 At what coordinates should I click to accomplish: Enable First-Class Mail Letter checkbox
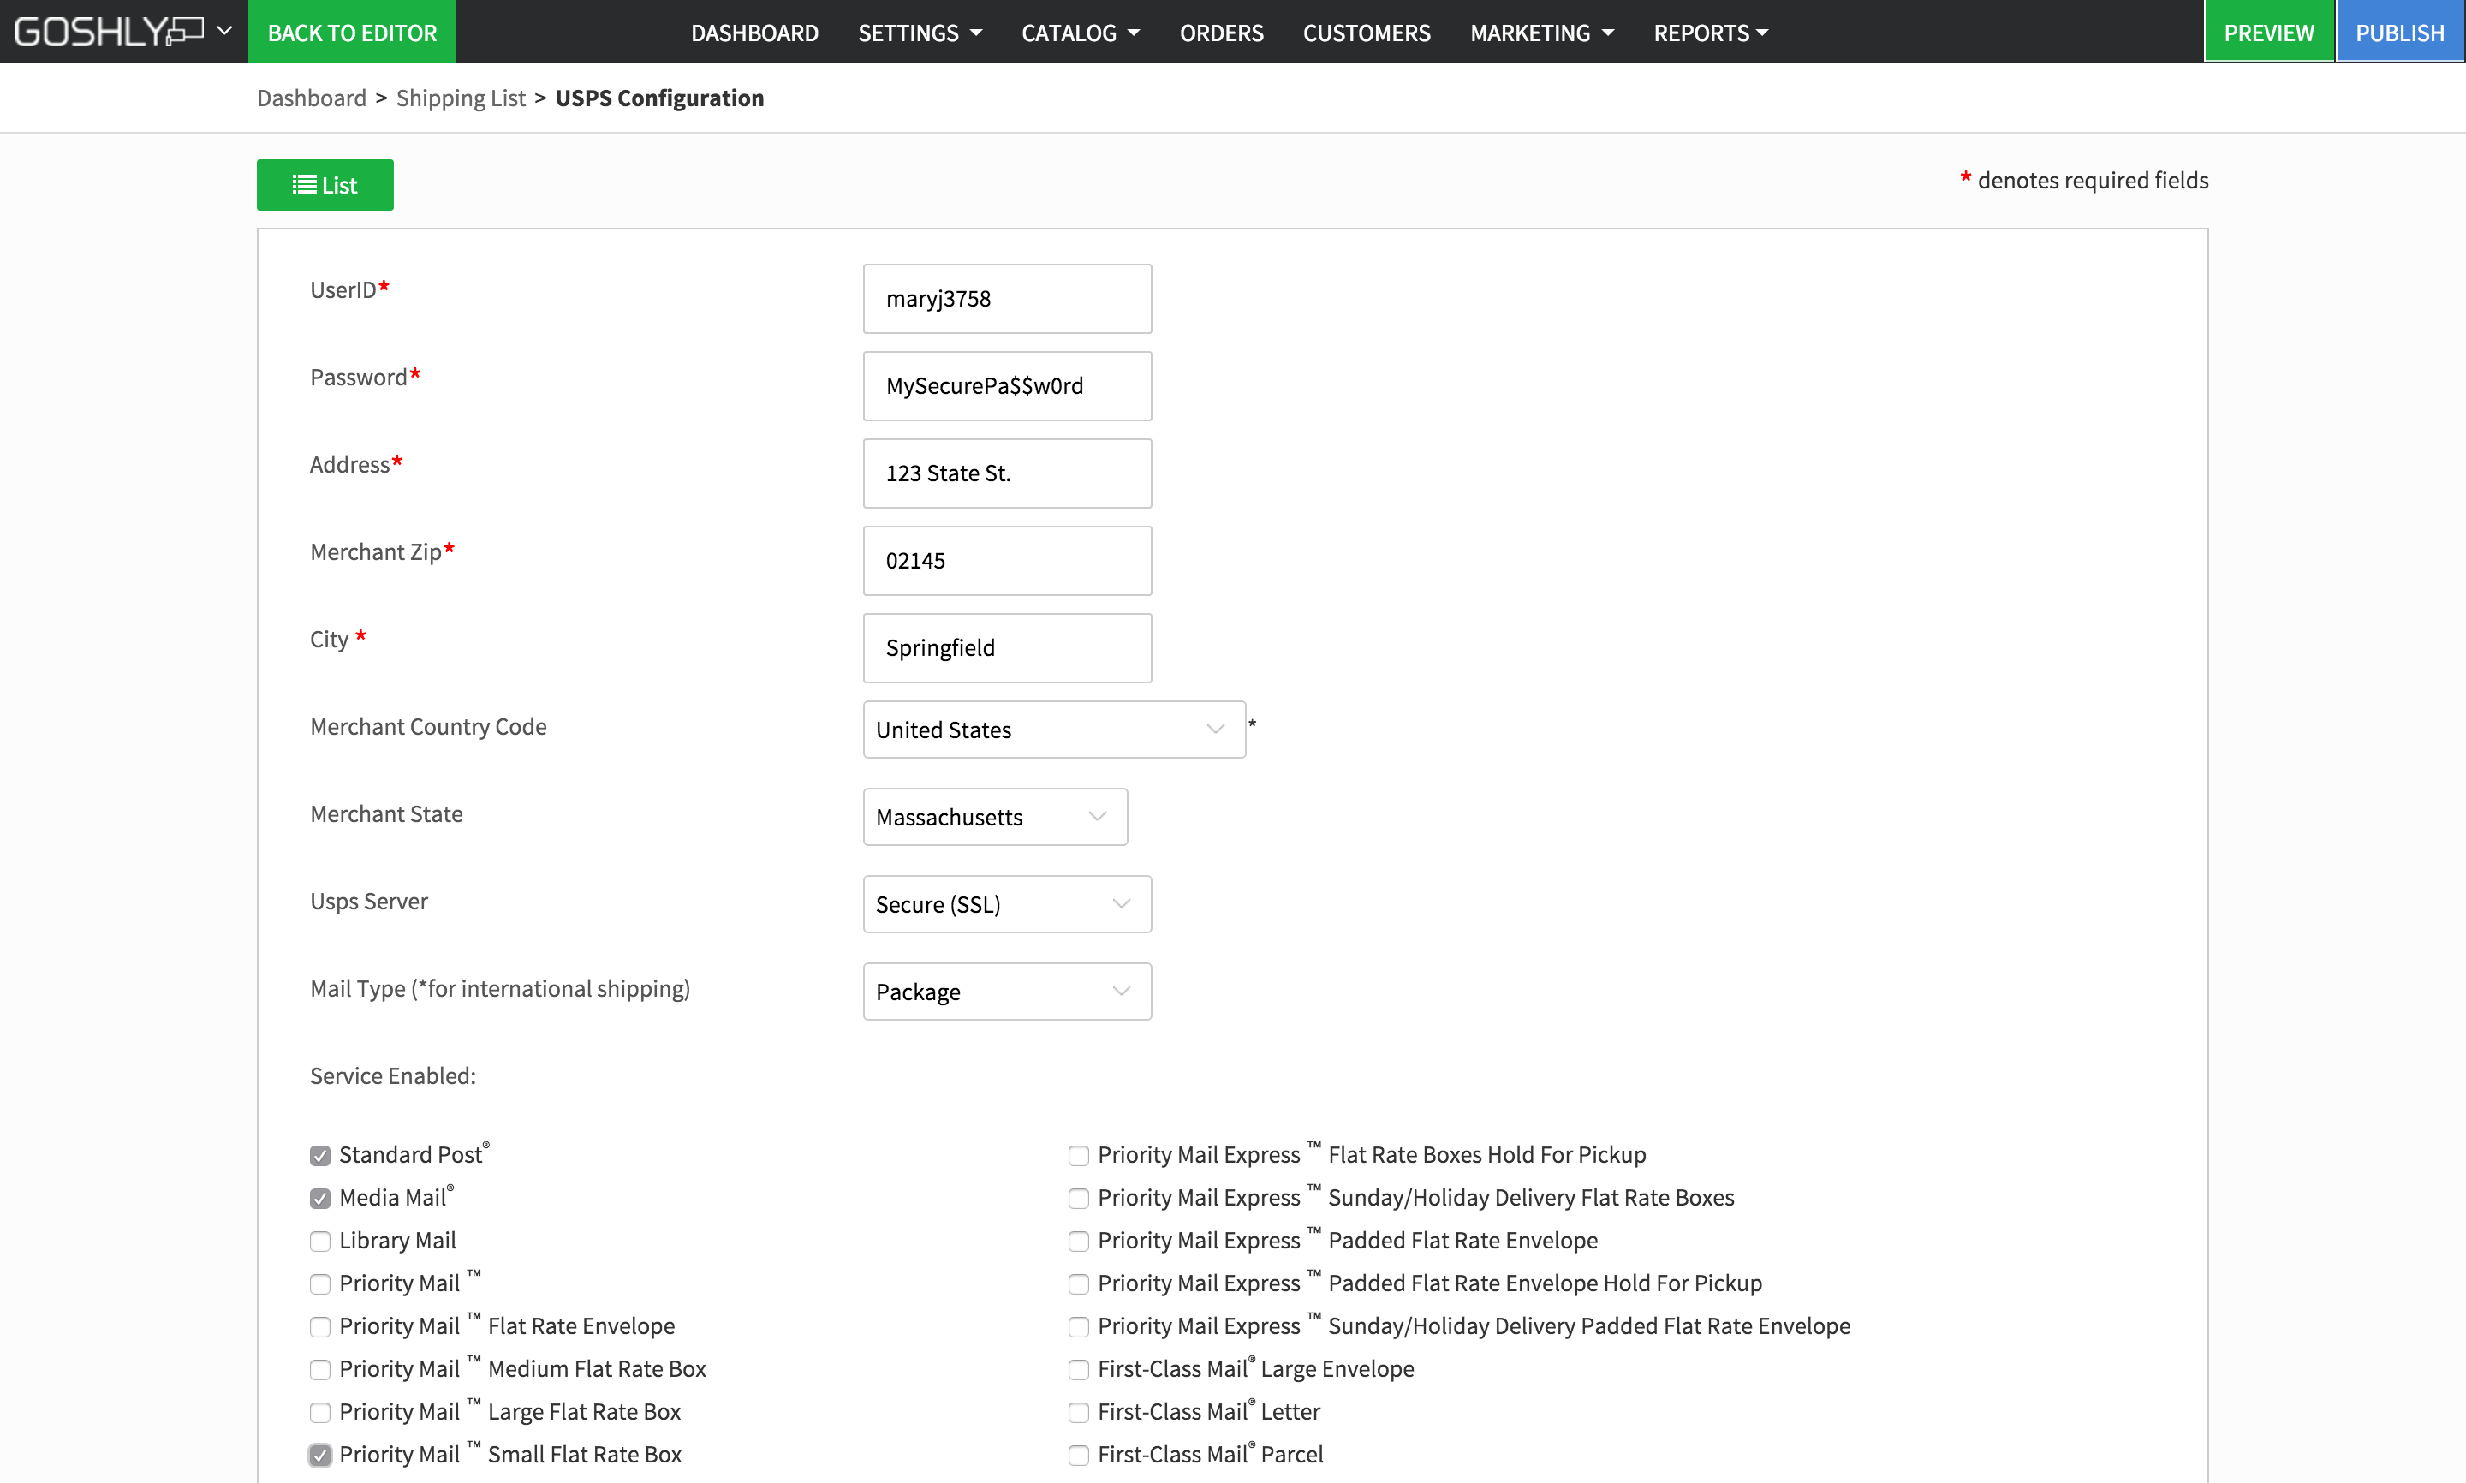click(x=1078, y=1413)
